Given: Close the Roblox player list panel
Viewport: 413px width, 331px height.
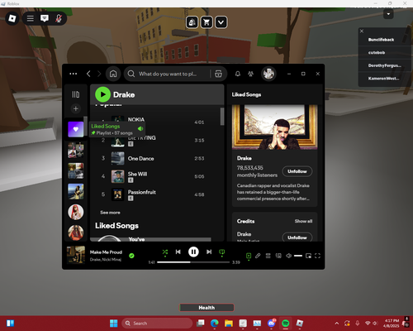Looking at the screenshot, I should [x=362, y=31].
